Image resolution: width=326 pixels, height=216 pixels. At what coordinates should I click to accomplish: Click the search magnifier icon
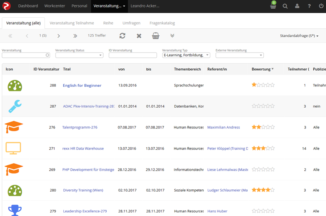point(285,6)
